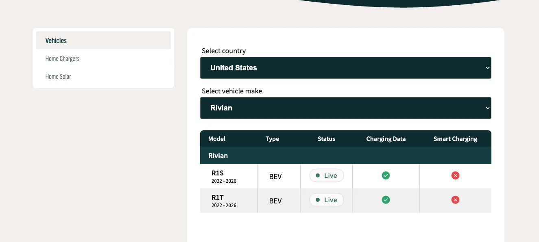
Task: Click the Status column header
Action: click(327, 139)
